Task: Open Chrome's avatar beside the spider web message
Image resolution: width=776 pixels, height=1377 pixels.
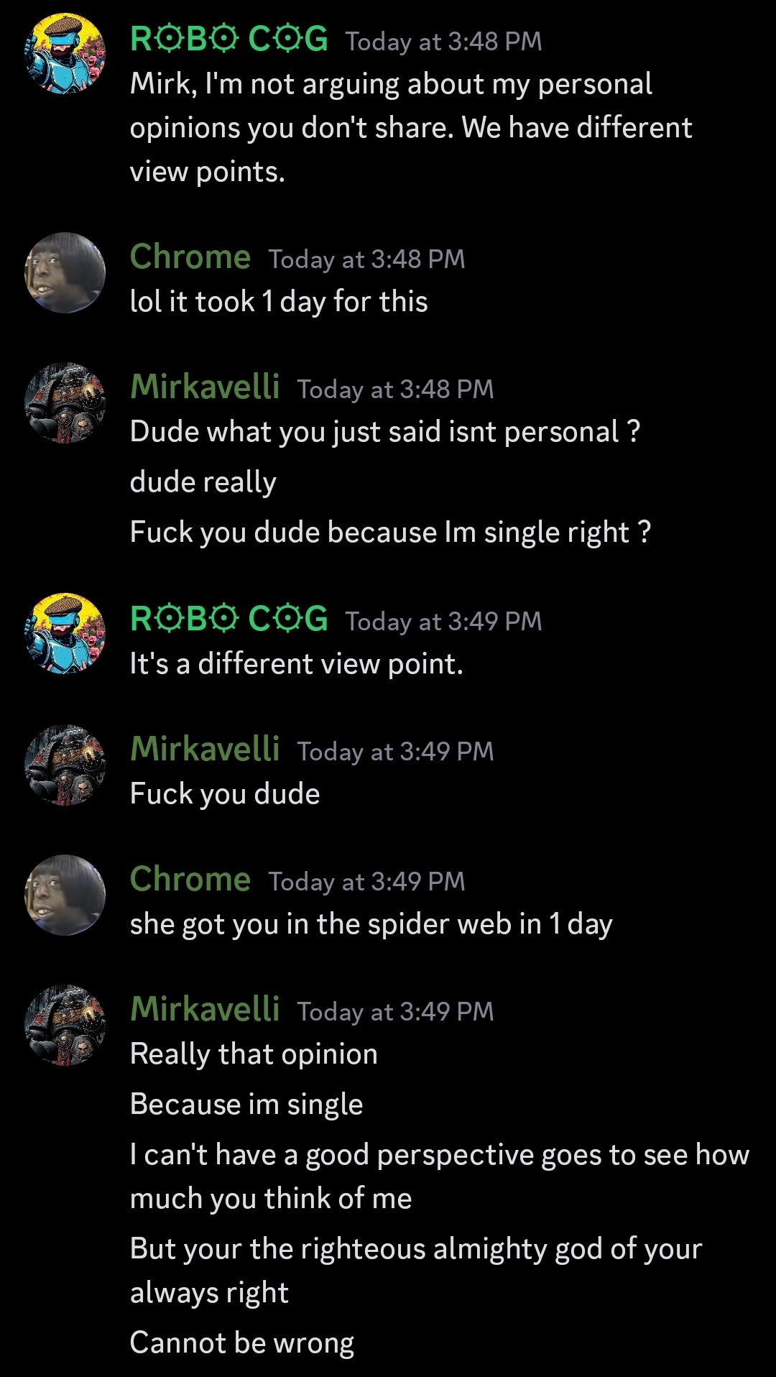Action: (x=65, y=895)
